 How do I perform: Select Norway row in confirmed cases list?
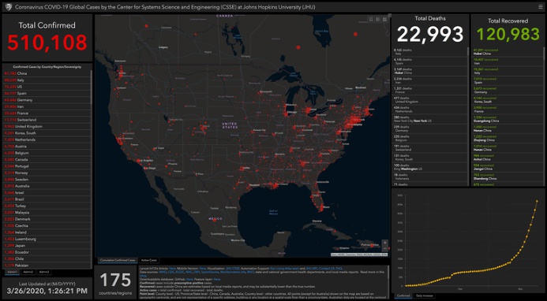click(47, 173)
